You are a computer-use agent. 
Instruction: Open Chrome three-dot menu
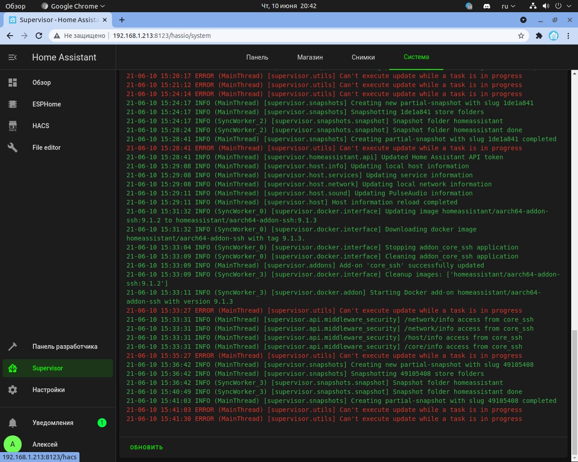[569, 36]
